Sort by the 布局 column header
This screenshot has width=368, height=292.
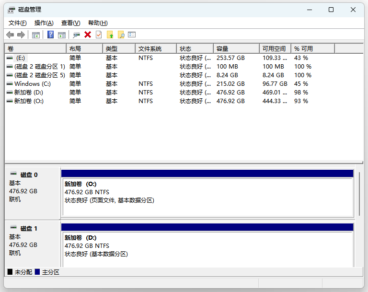[84, 48]
